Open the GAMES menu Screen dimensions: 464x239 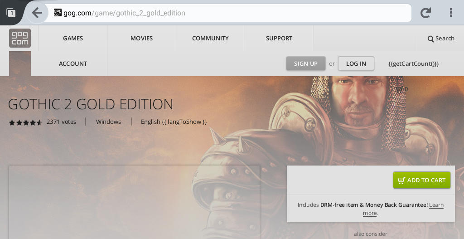tap(73, 38)
